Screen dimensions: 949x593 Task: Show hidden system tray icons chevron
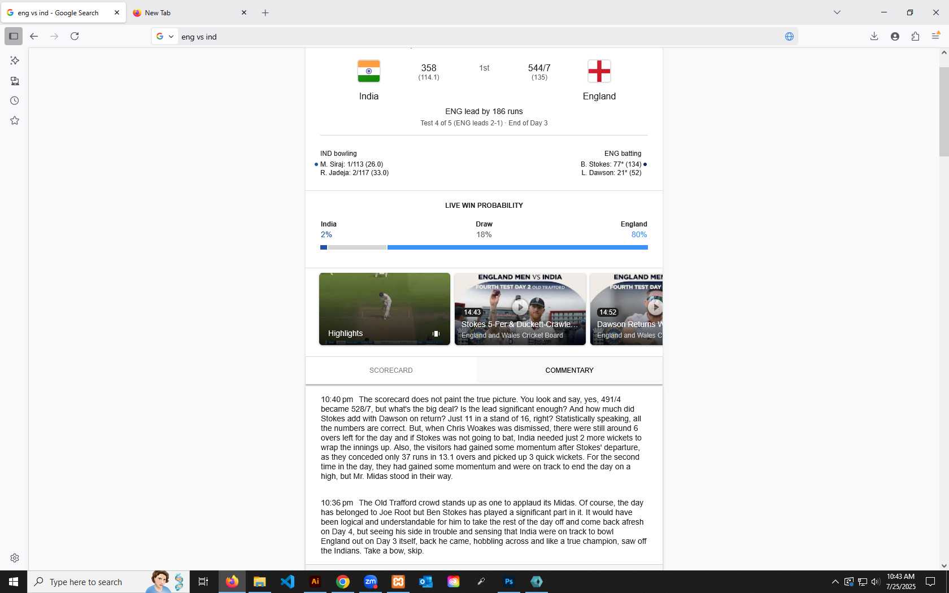point(835,582)
